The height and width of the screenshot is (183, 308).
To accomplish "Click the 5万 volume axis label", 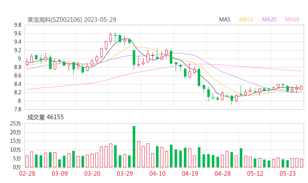I will (x=17, y=158).
